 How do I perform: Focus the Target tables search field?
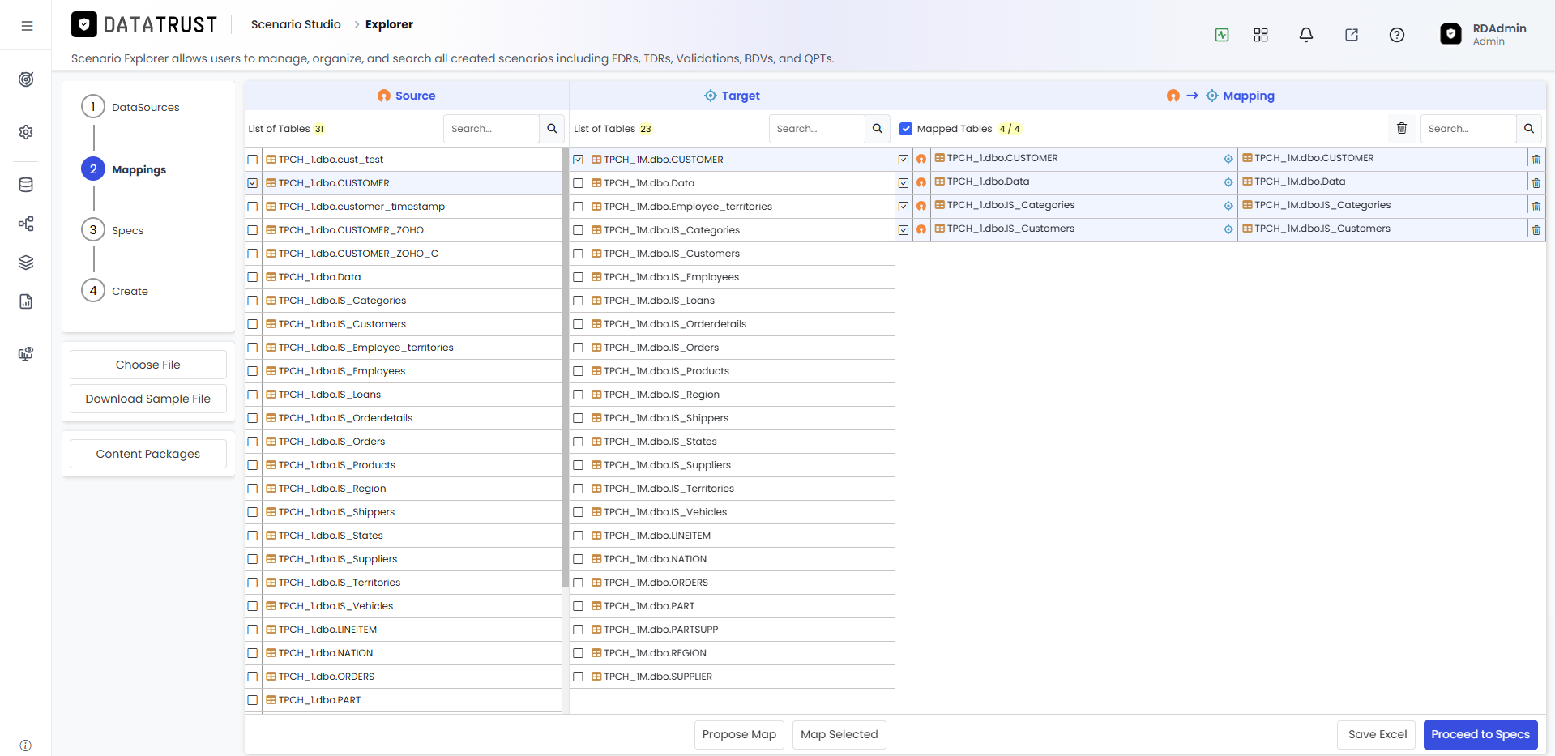pyautogui.click(x=817, y=129)
